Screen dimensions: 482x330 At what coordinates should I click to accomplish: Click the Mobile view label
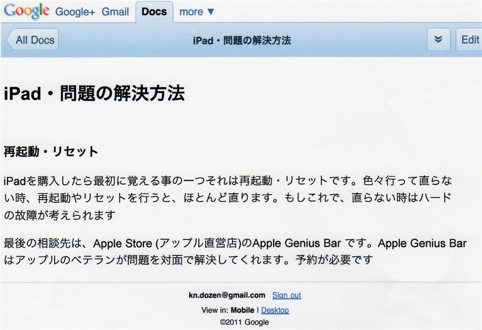click(242, 310)
